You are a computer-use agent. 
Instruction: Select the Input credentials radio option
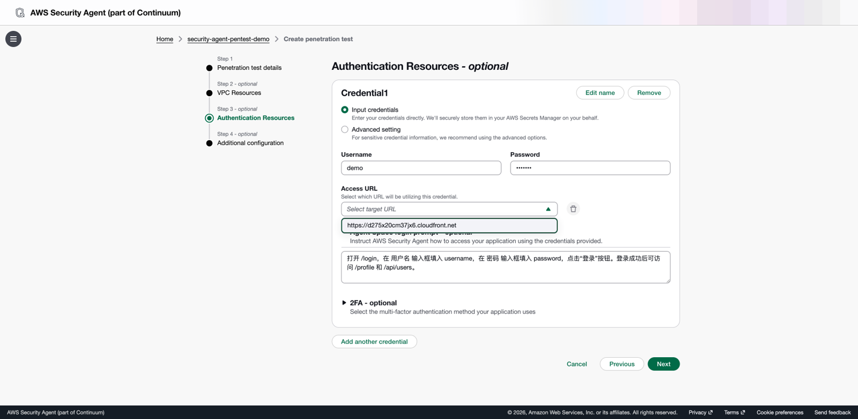point(345,110)
